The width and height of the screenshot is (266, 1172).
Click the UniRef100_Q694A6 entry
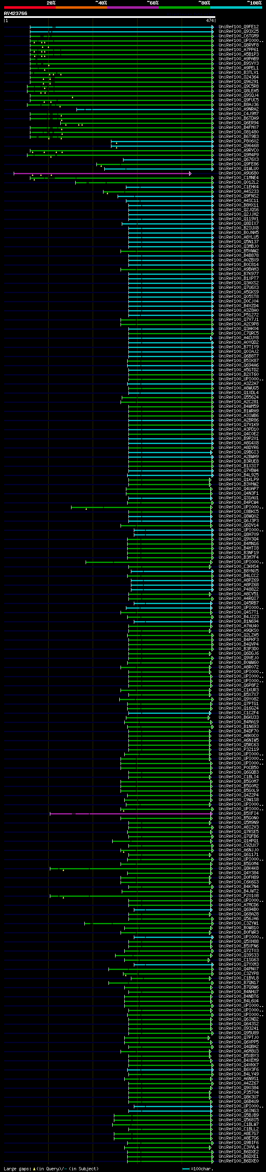[x=239, y=365]
